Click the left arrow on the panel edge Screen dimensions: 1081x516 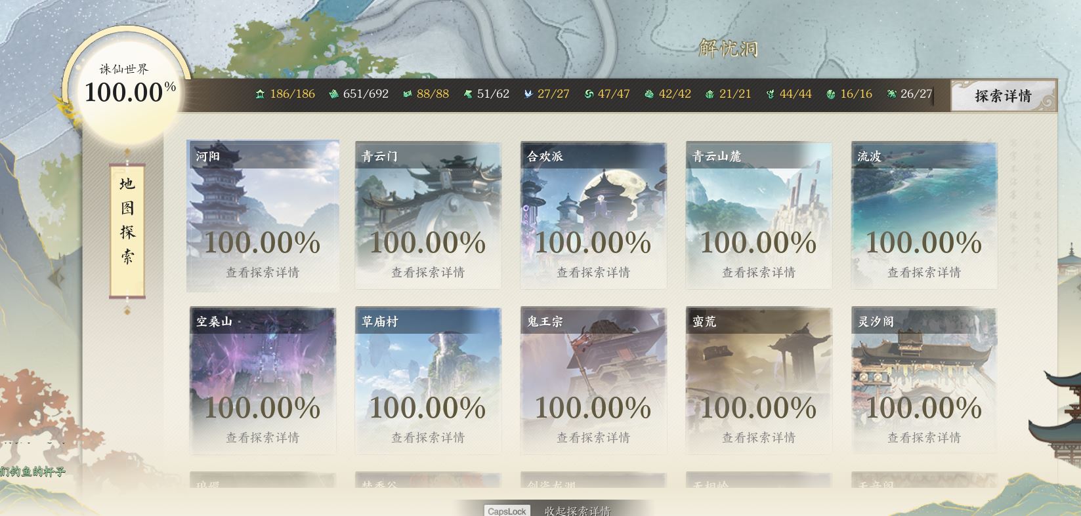tap(56, 278)
